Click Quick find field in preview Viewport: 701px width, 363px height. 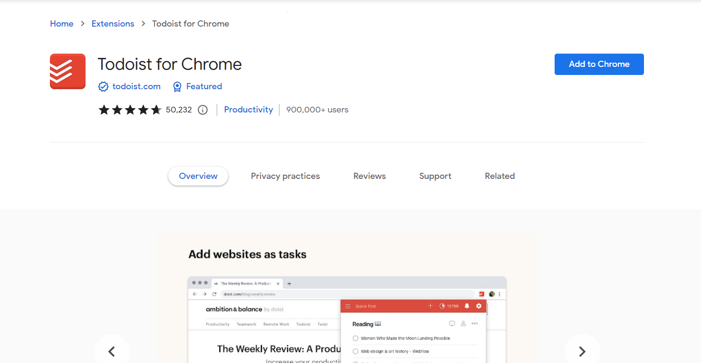click(365, 306)
